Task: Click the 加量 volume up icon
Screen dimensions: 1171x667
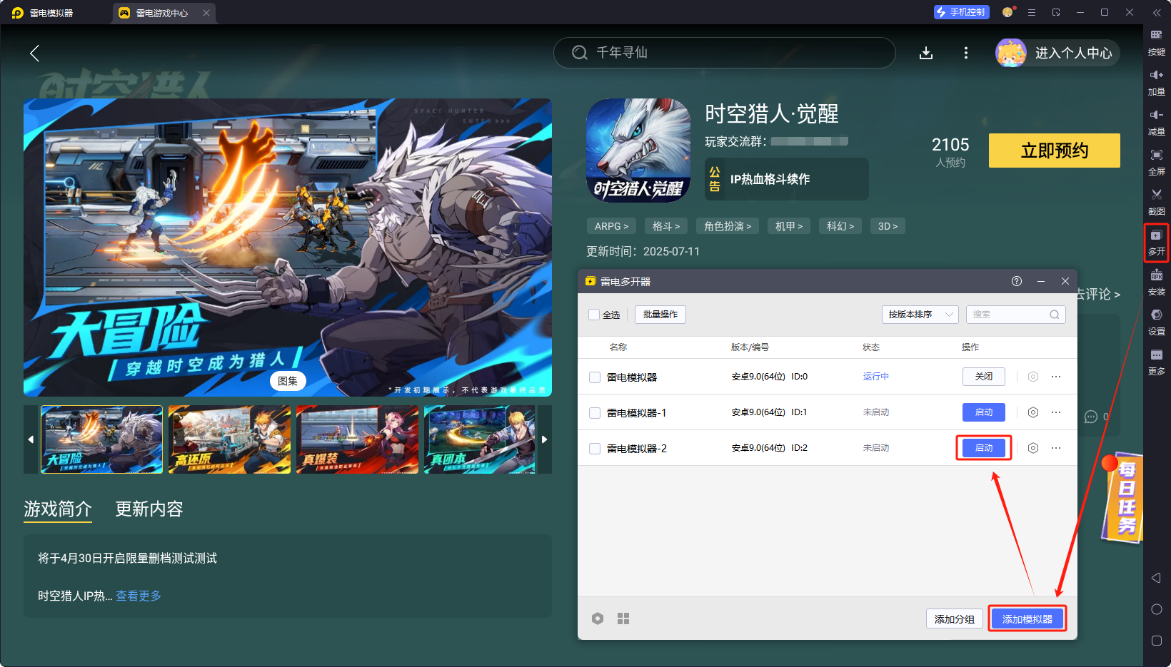Action: click(x=1157, y=82)
